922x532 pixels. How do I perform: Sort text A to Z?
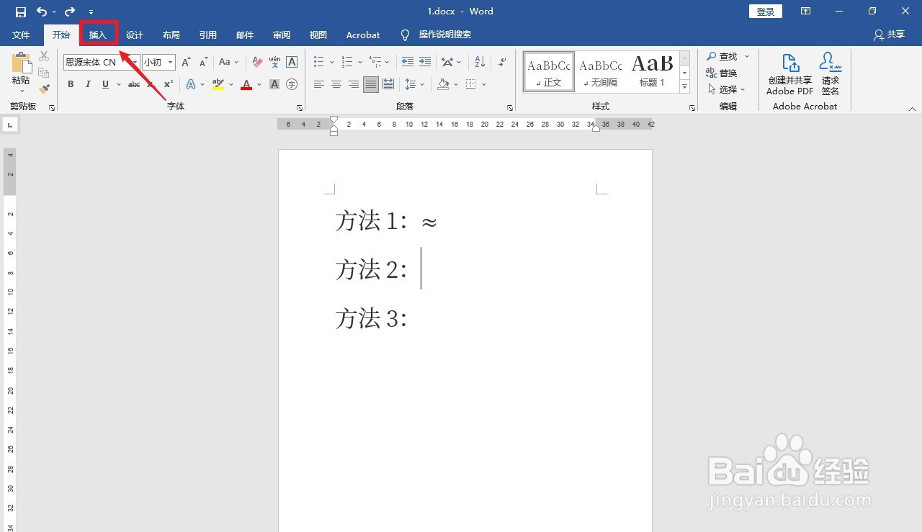click(480, 62)
